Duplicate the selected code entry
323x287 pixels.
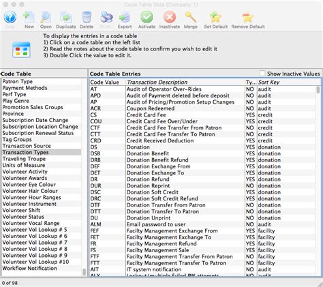(x=66, y=20)
